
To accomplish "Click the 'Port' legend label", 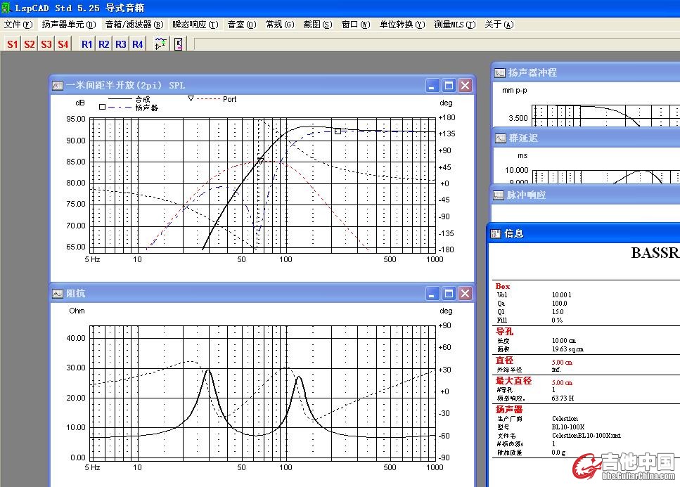I will [229, 99].
